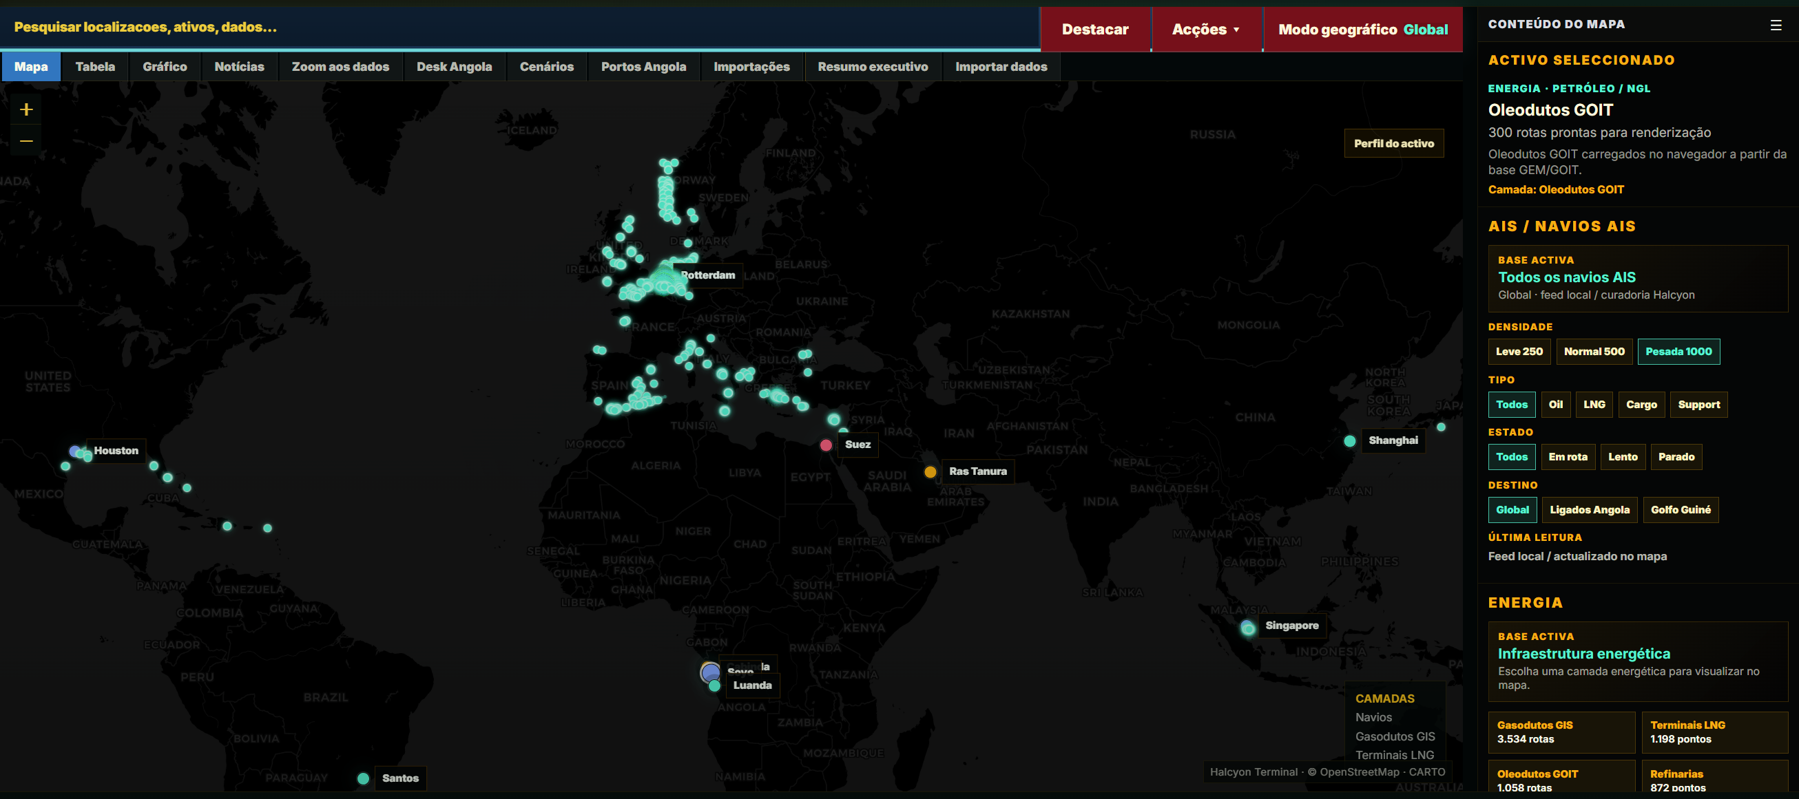Open the Importações tab
This screenshot has width=1799, height=799.
751,67
